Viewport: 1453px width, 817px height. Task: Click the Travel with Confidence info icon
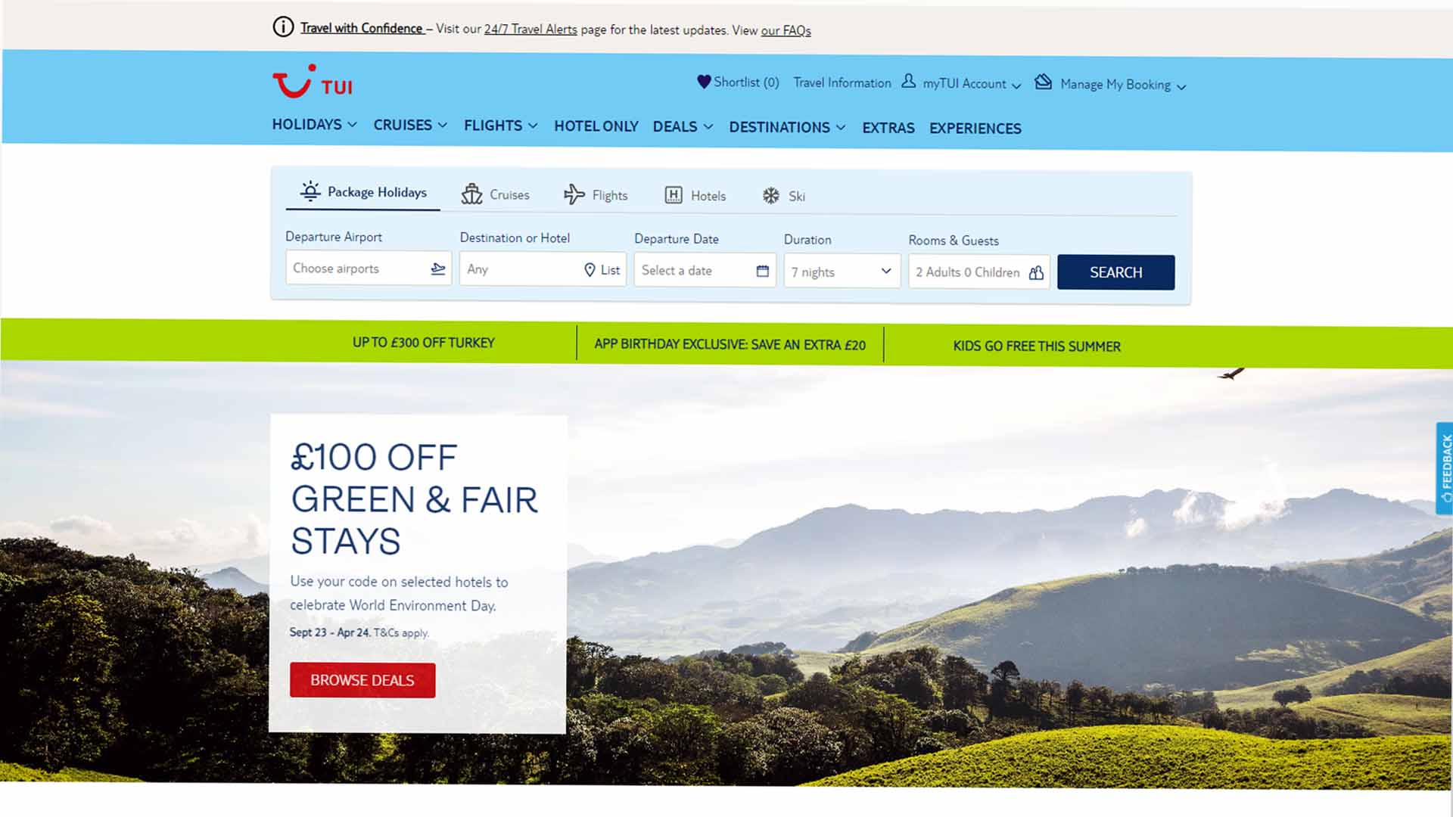click(282, 27)
